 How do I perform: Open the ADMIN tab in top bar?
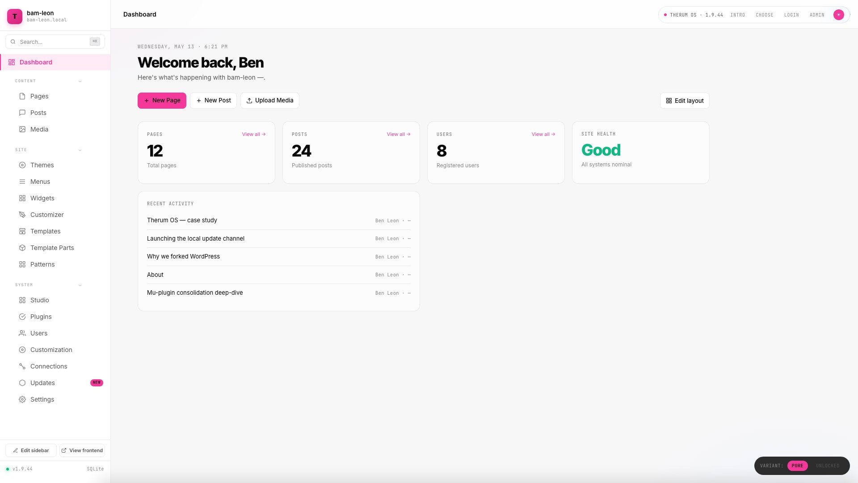[817, 15]
